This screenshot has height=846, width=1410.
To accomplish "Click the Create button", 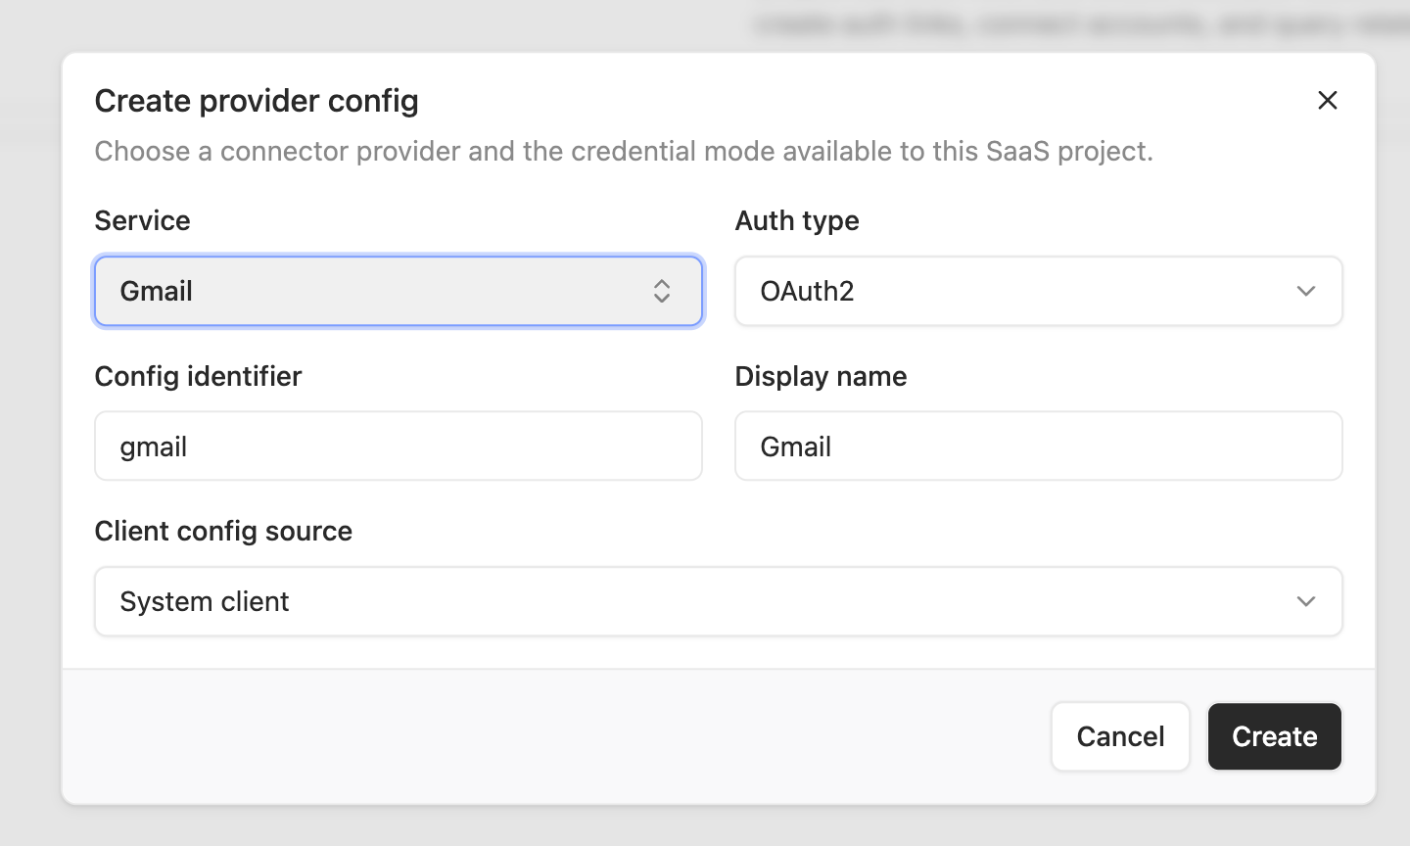I will (1274, 736).
